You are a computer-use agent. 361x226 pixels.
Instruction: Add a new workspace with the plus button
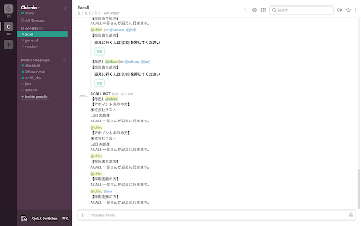[x=8, y=44]
